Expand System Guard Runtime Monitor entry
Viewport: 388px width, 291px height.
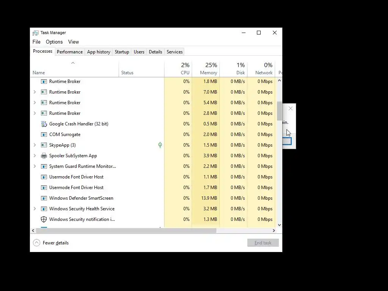click(x=34, y=167)
